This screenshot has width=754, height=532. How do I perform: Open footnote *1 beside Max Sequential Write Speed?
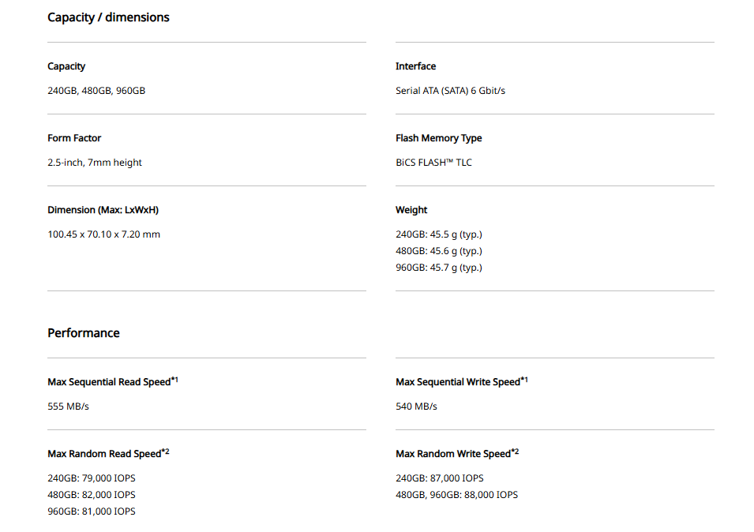(x=524, y=380)
